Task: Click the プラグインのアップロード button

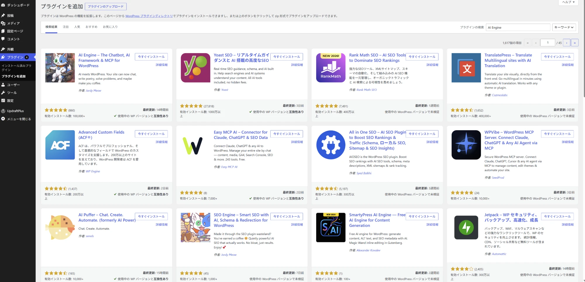Action: (x=106, y=6)
